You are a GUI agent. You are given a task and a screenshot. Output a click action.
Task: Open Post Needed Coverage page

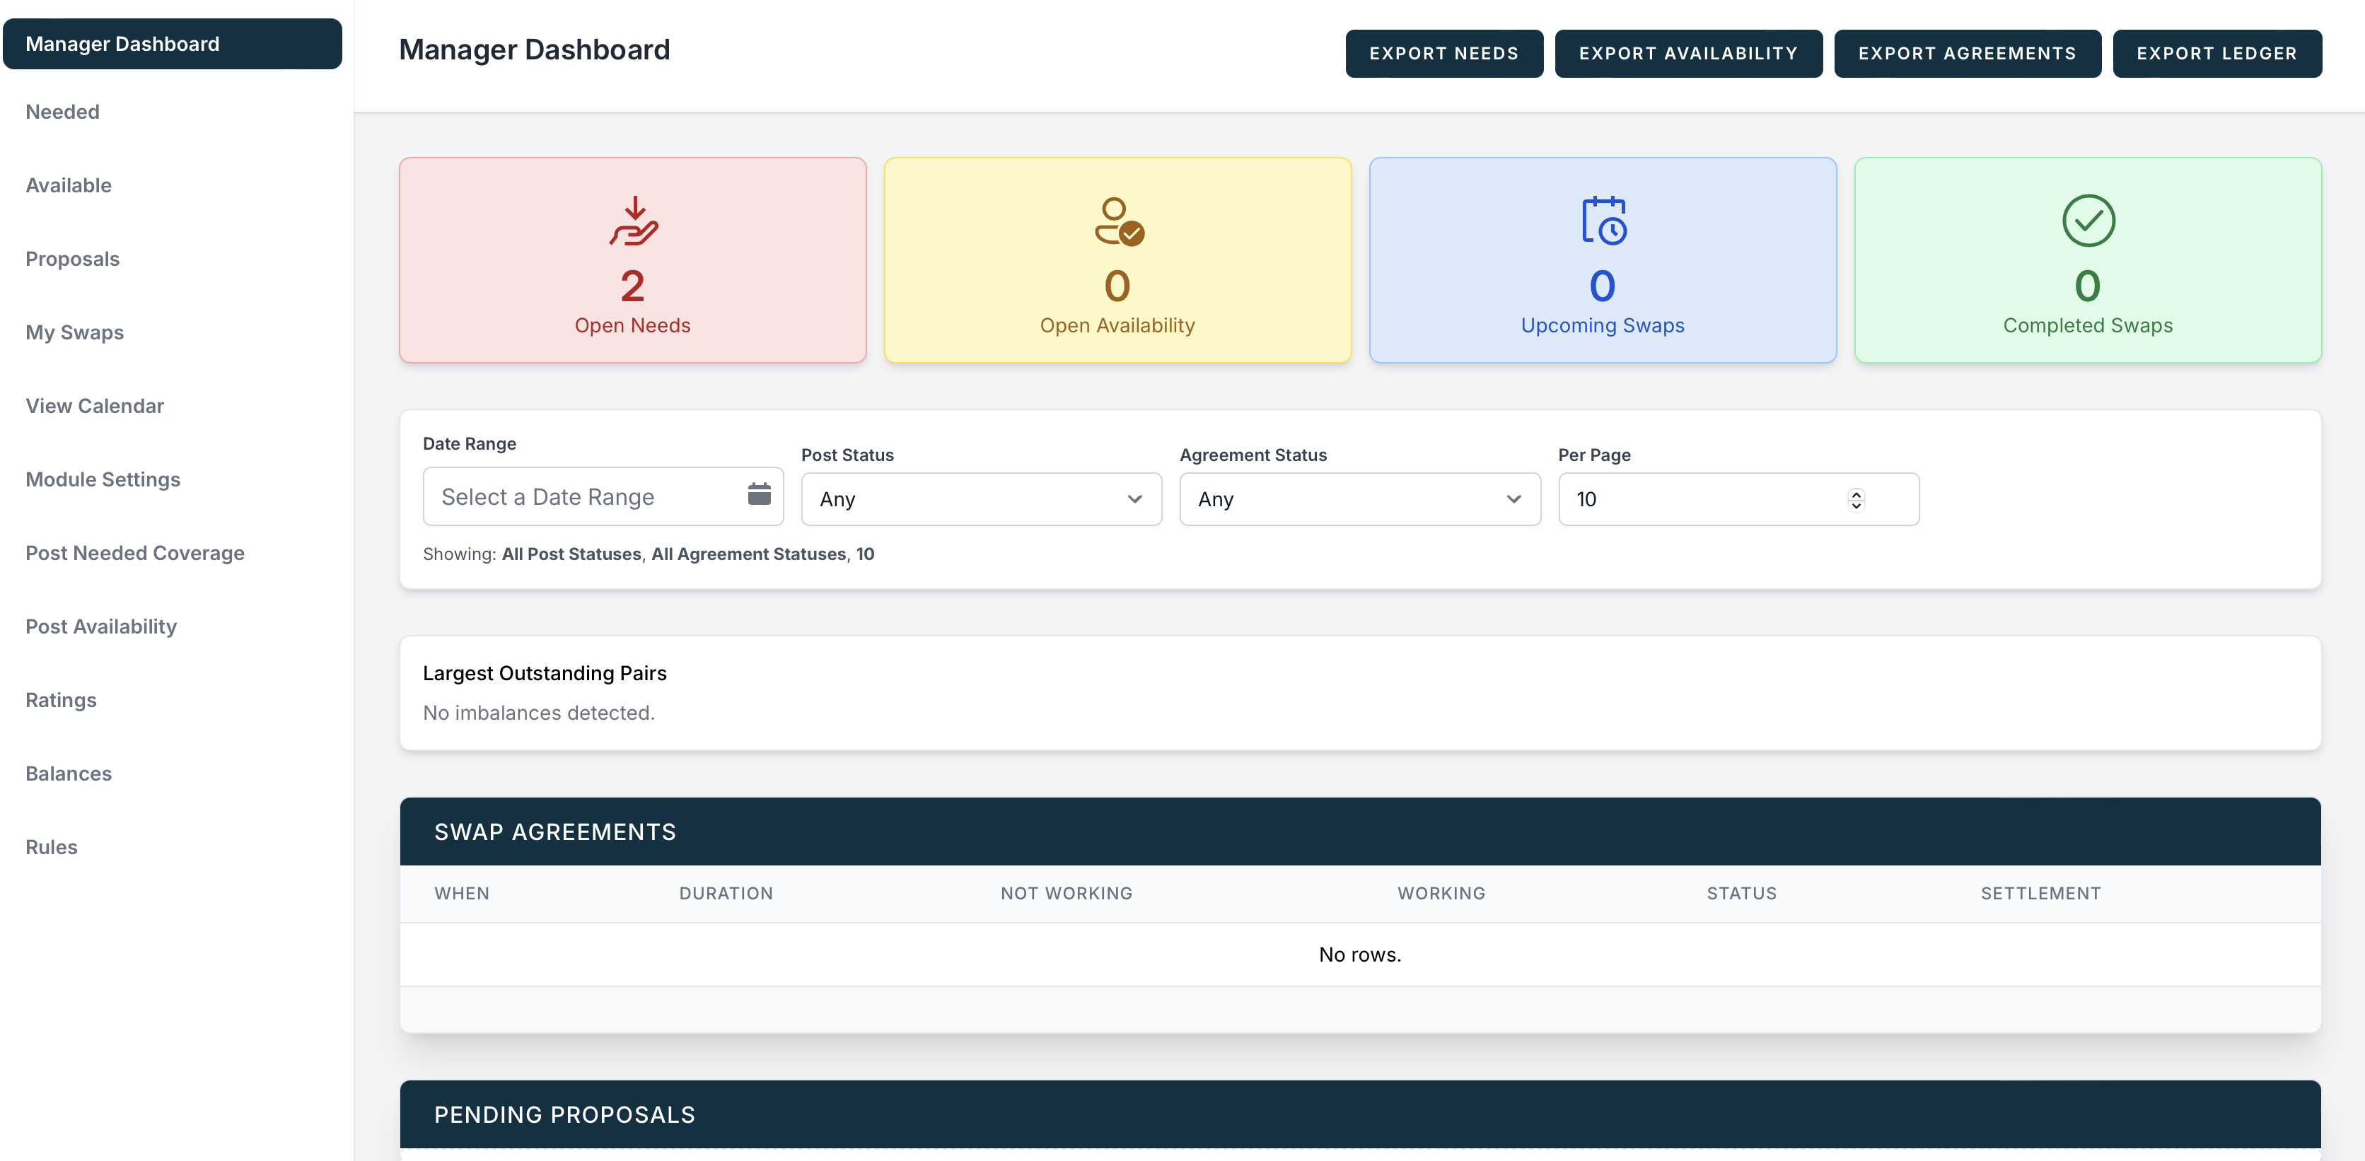[135, 552]
